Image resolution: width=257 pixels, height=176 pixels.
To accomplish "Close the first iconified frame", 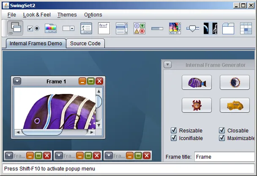I will coord(47,156).
